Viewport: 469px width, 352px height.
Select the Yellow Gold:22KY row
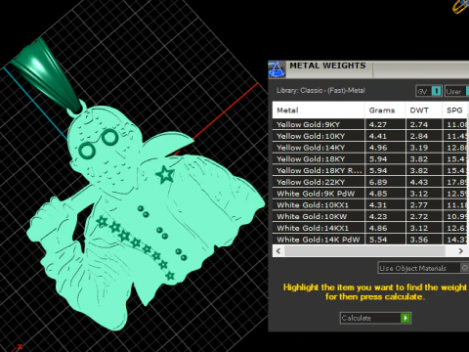click(x=370, y=182)
